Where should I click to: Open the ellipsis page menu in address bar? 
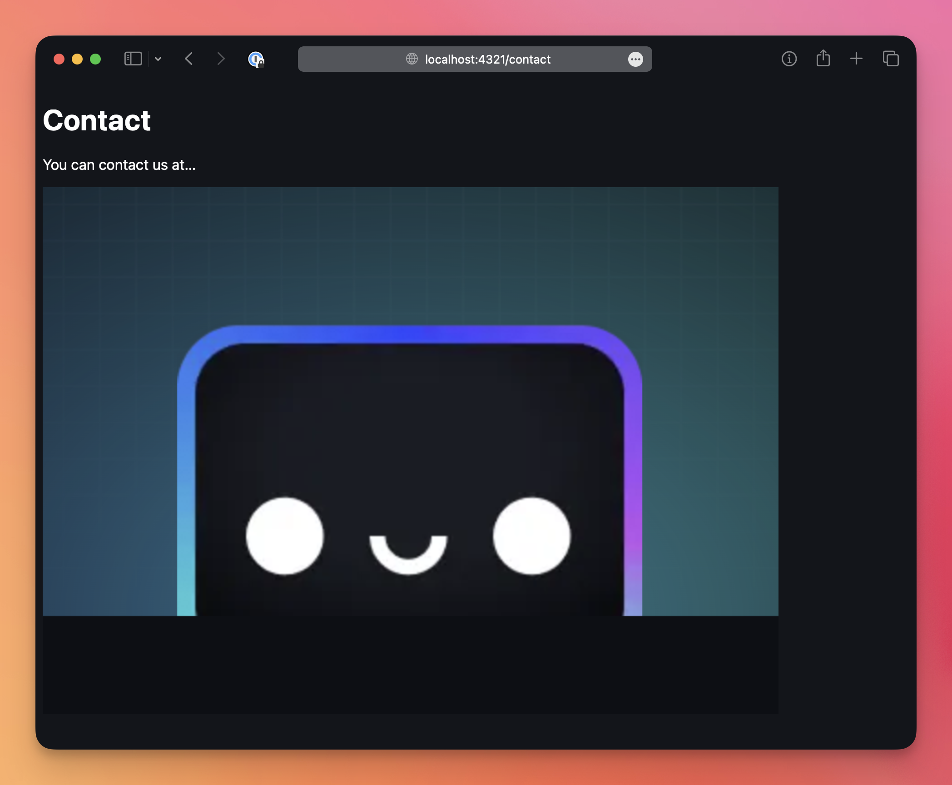635,59
